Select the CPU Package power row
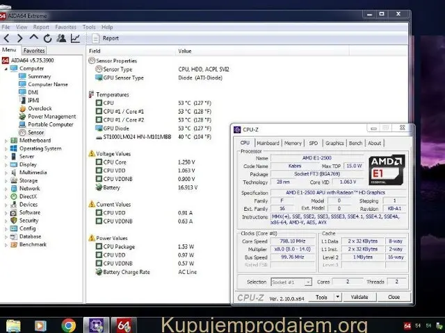The width and height of the screenshot is (445, 333). pyautogui.click(x=119, y=246)
